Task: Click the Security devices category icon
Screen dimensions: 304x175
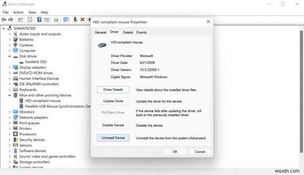Action: tap(15, 140)
